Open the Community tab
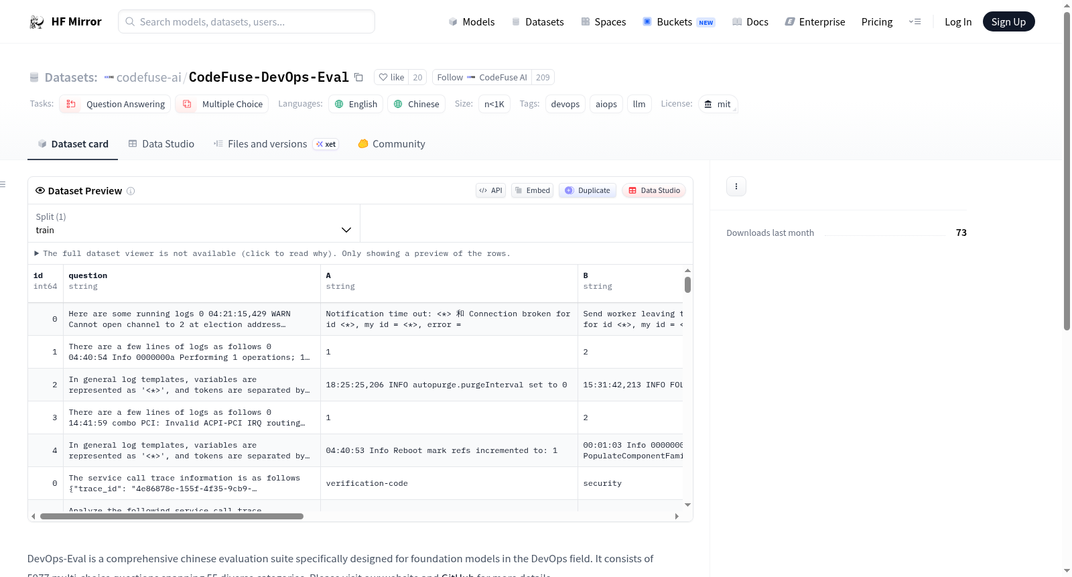 tap(391, 144)
